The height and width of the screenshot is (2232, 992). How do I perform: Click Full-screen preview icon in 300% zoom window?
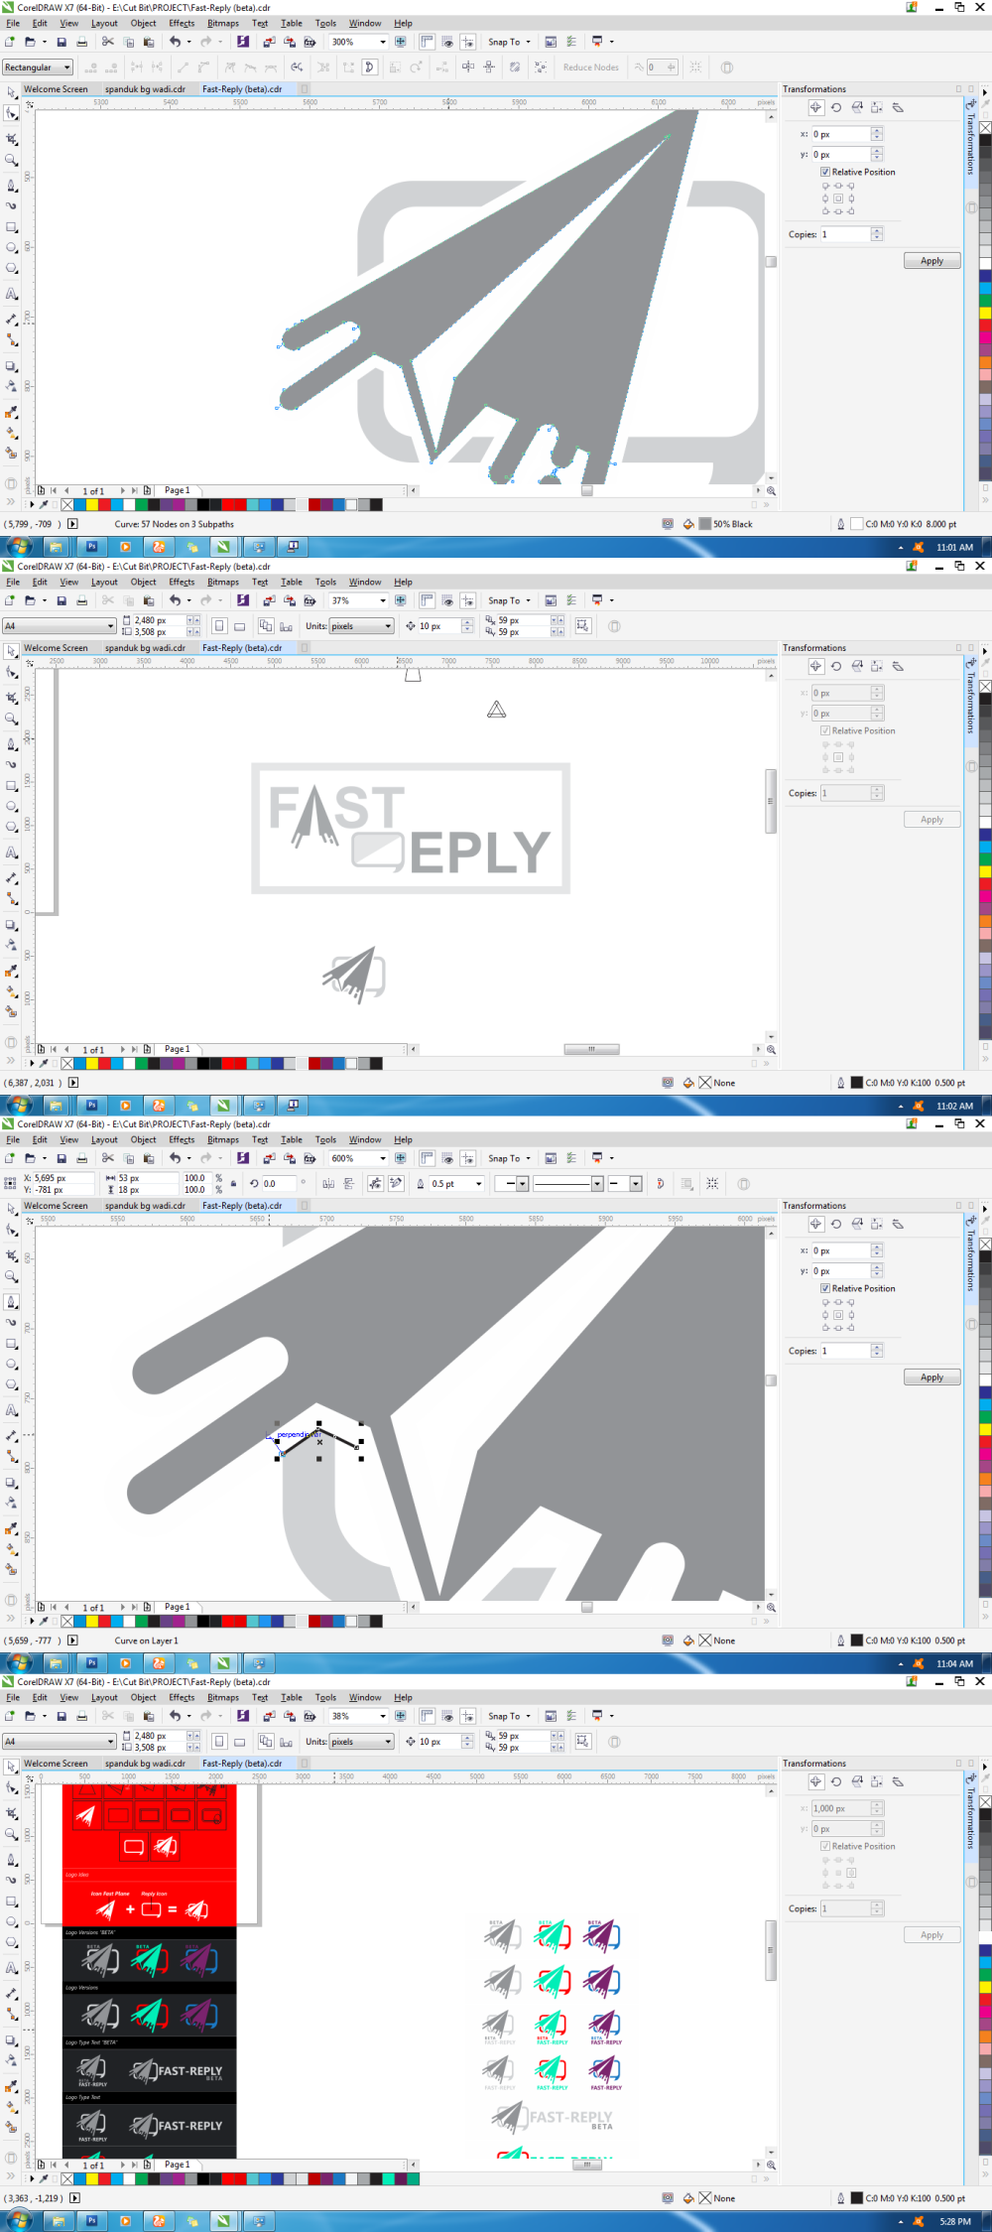pos(400,42)
